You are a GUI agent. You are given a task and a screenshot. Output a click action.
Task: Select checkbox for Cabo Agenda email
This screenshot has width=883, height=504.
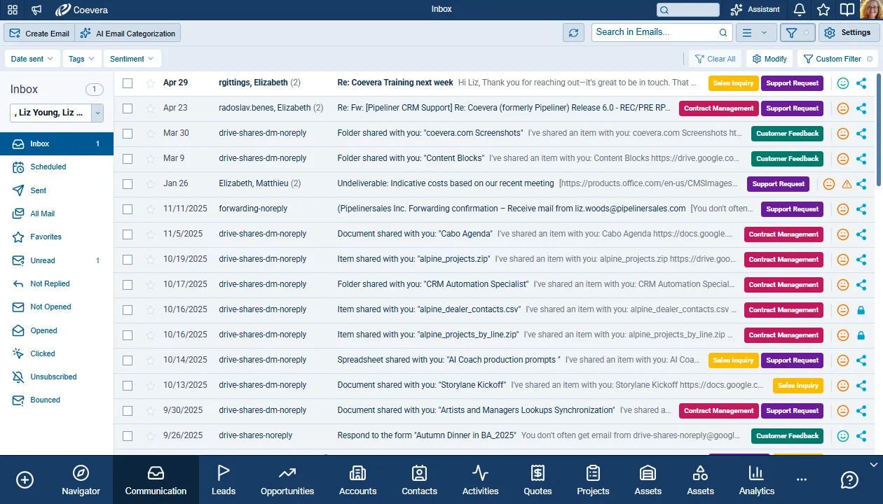(128, 234)
